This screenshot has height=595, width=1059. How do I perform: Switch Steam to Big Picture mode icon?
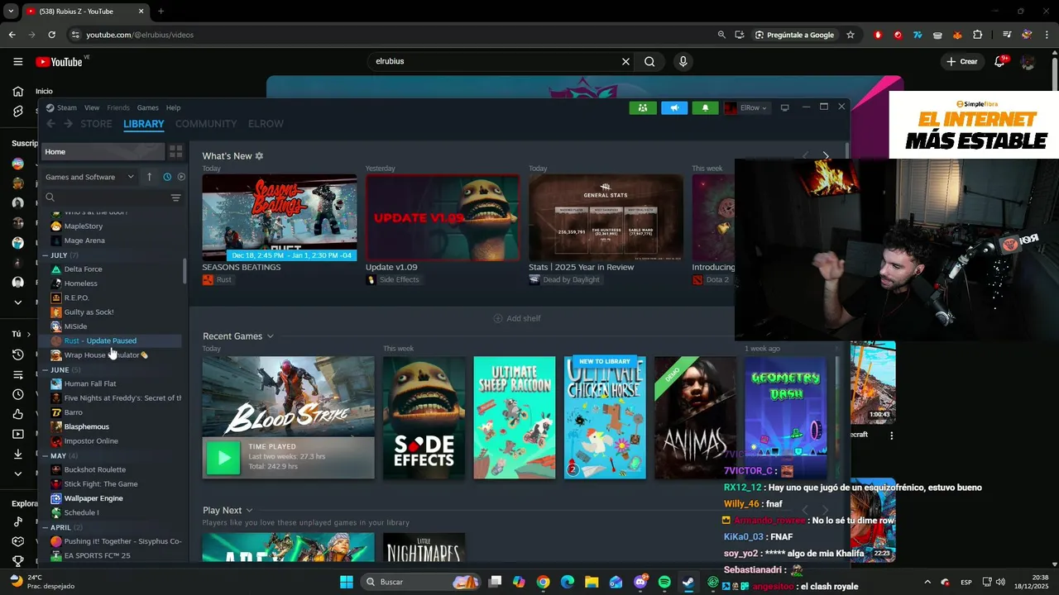coord(785,107)
